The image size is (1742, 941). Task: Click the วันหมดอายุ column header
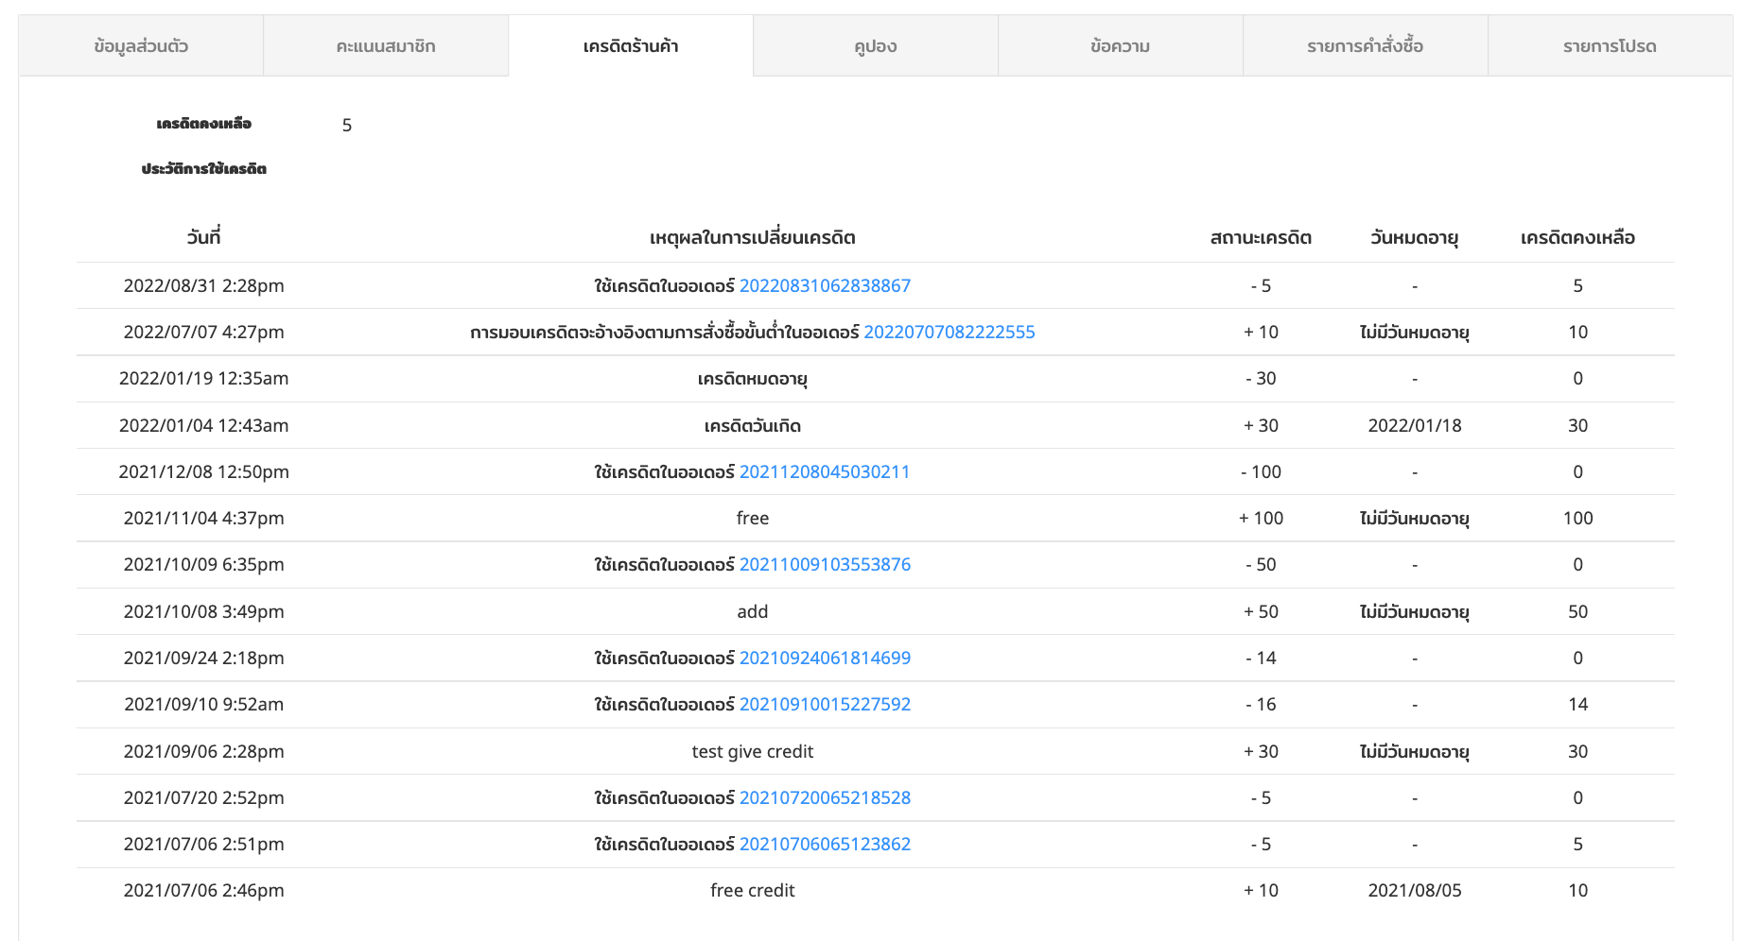(1414, 237)
